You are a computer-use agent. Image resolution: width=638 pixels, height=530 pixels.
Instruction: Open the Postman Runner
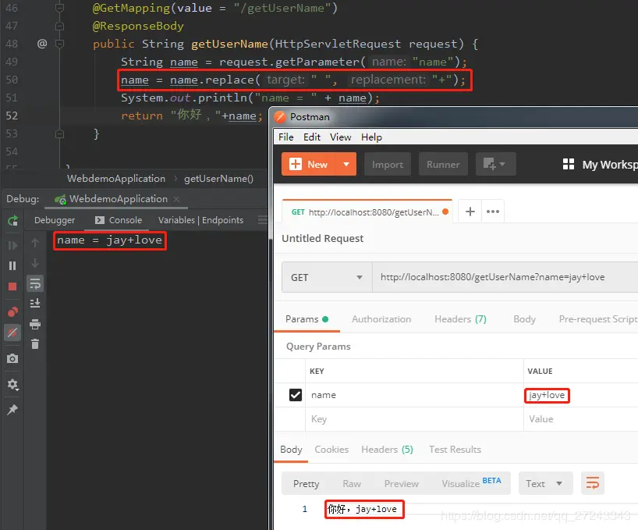[x=443, y=165]
